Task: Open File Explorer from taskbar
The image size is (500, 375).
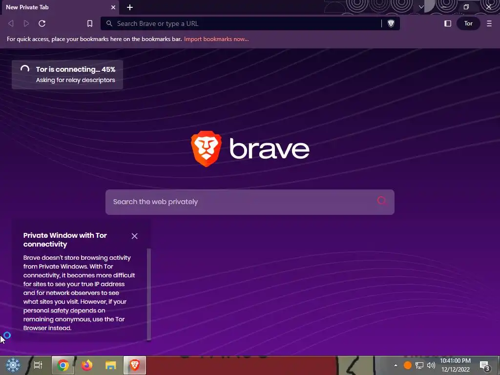Action: coord(111,365)
